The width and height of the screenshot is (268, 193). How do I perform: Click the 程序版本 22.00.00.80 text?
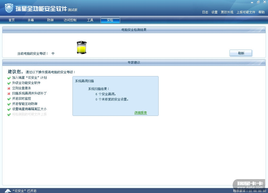coord(249,191)
